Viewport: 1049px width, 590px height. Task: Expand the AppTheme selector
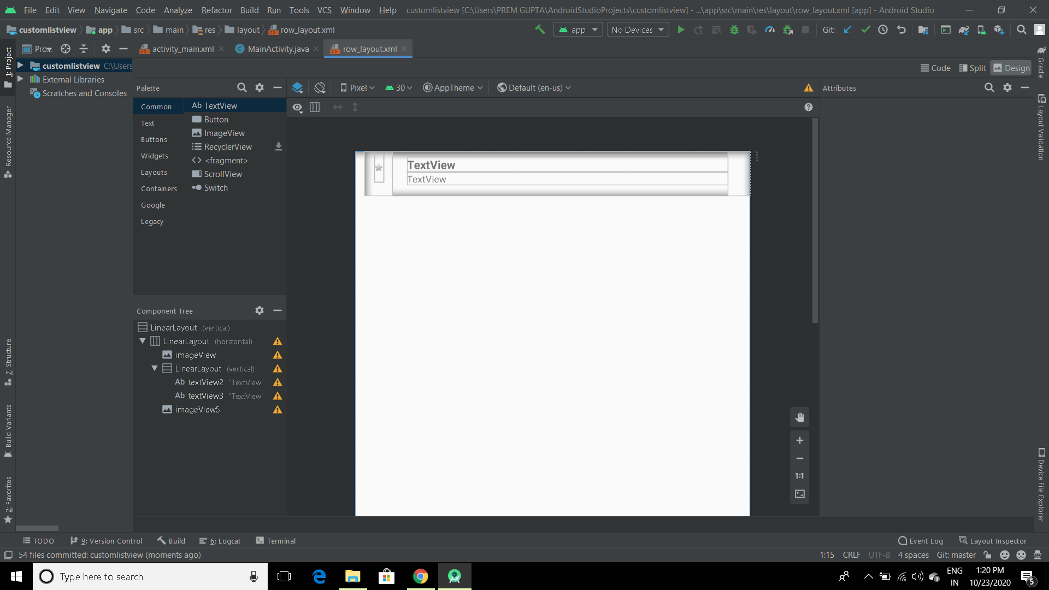(x=452, y=87)
